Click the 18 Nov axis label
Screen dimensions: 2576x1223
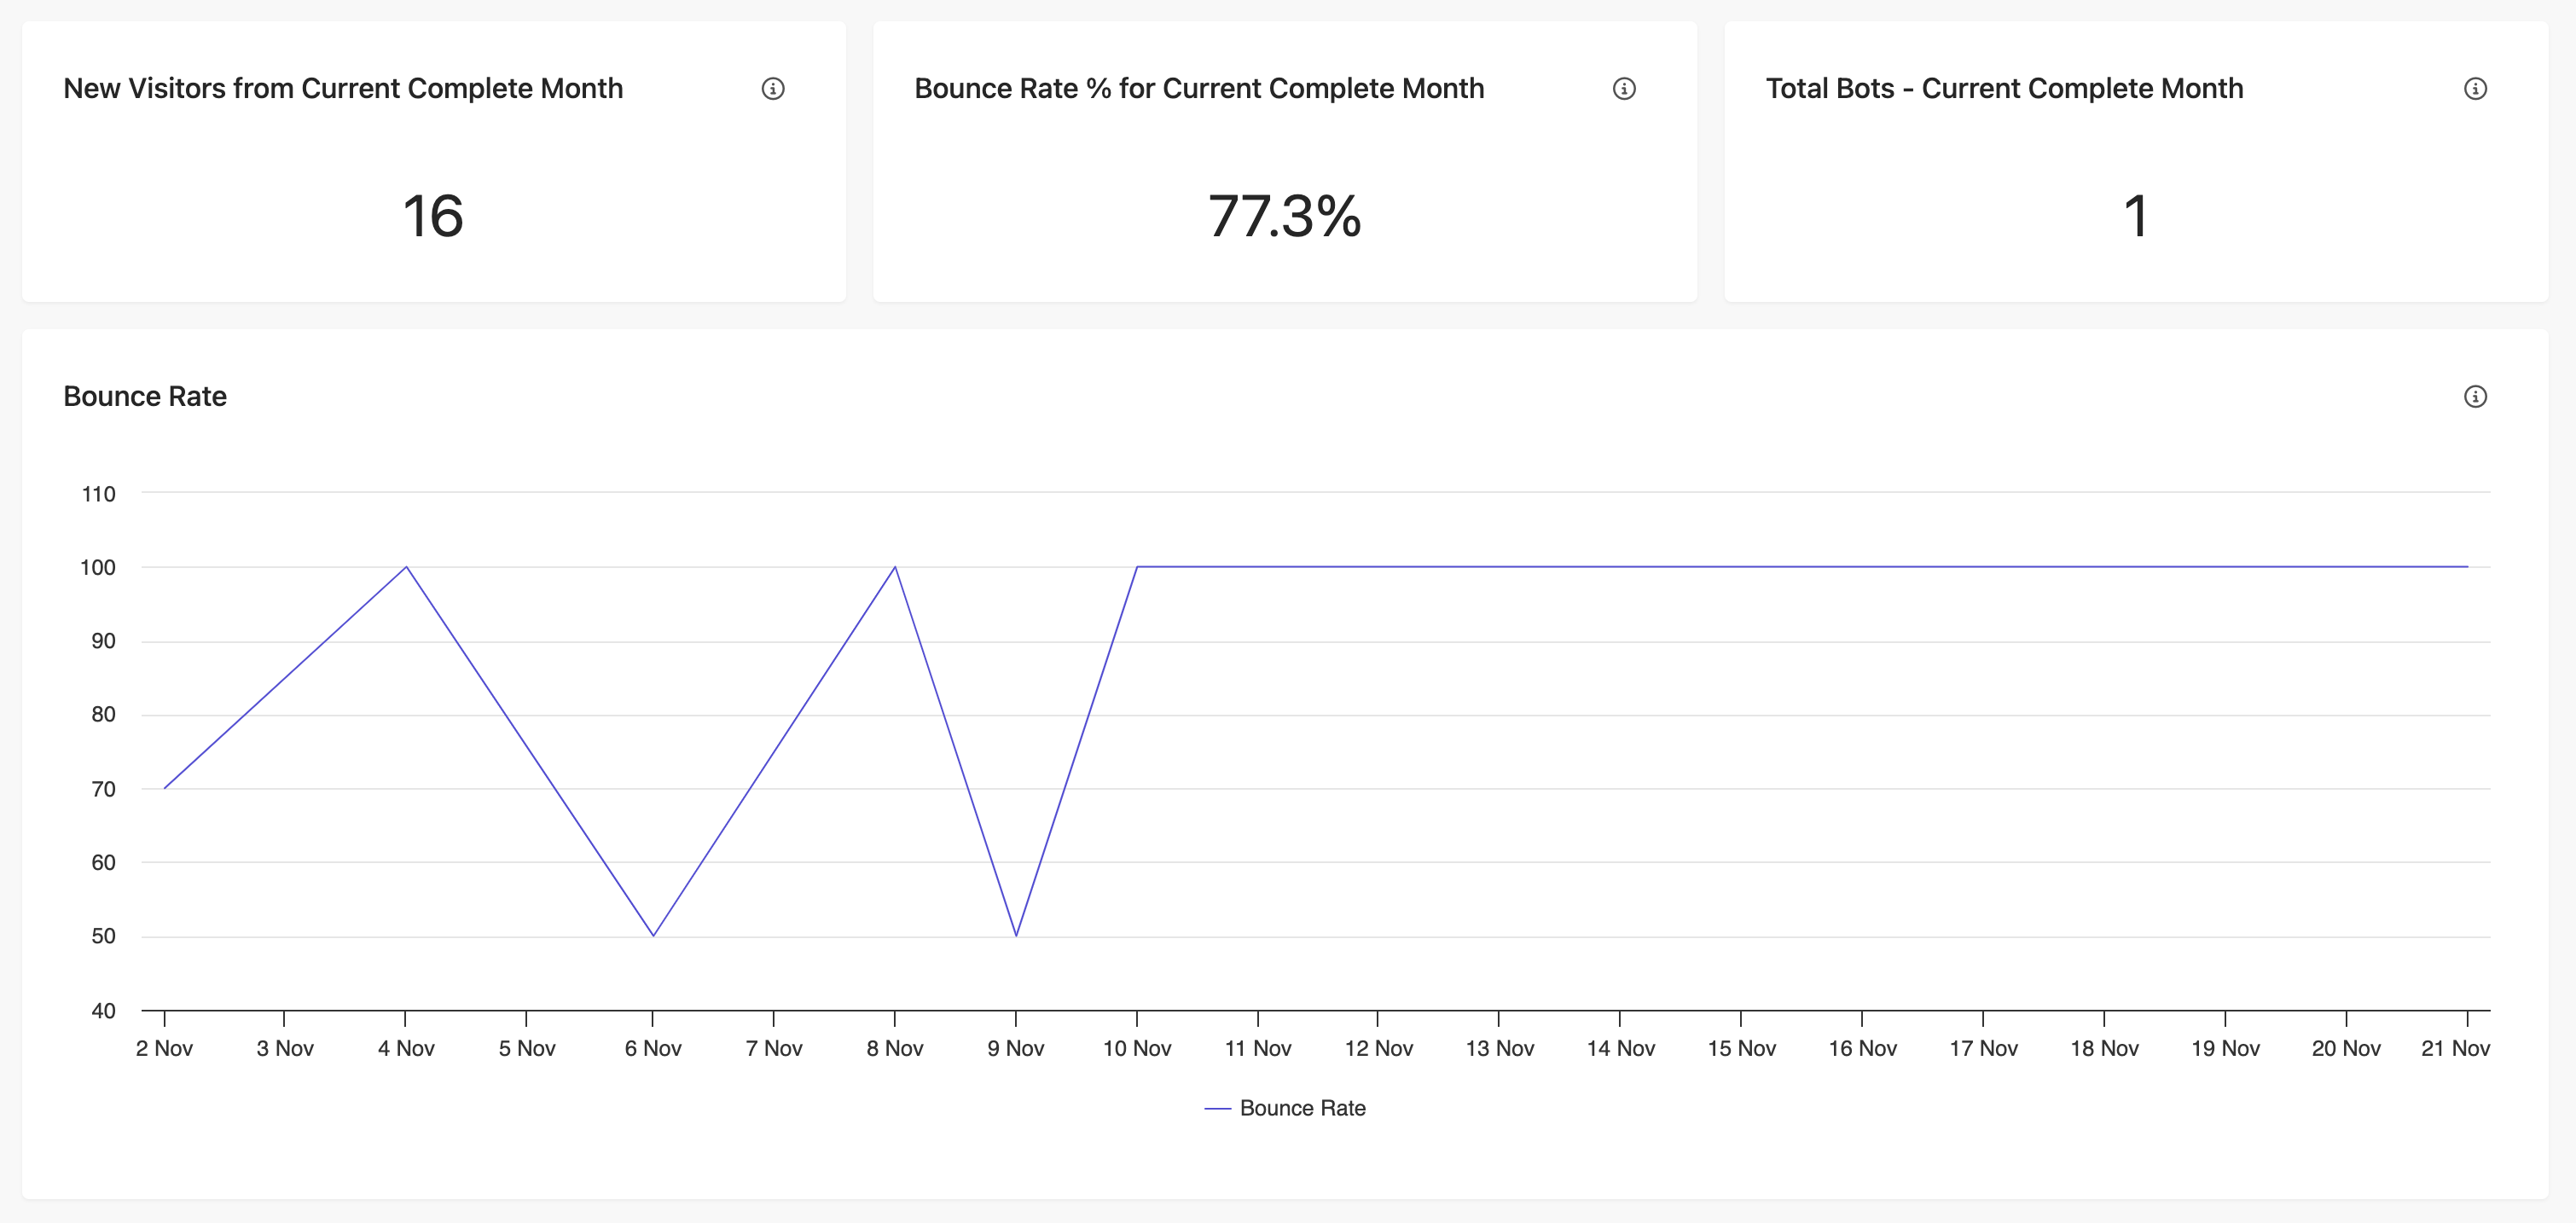(2104, 1048)
